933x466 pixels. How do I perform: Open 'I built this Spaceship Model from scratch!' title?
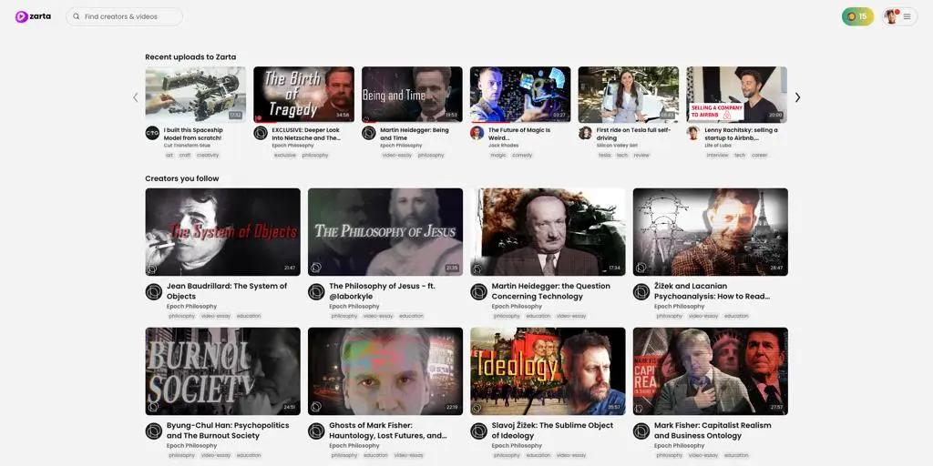193,134
